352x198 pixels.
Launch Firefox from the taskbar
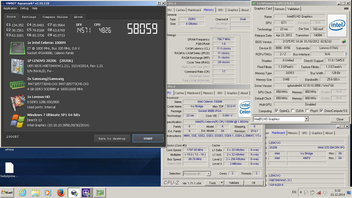tap(61, 193)
